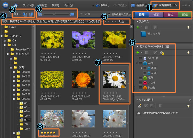Screen dimensions: 193x138
Task: Open the ファイル menu
Action: (x=28, y=5)
